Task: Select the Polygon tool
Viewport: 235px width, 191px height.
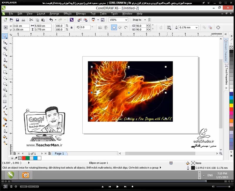Action: [5, 84]
